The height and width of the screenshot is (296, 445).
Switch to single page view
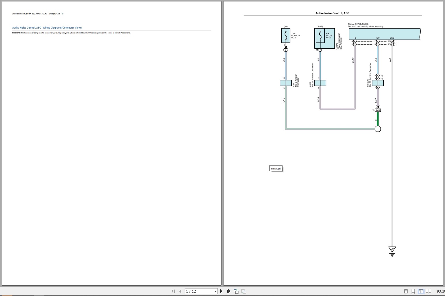(x=406, y=291)
